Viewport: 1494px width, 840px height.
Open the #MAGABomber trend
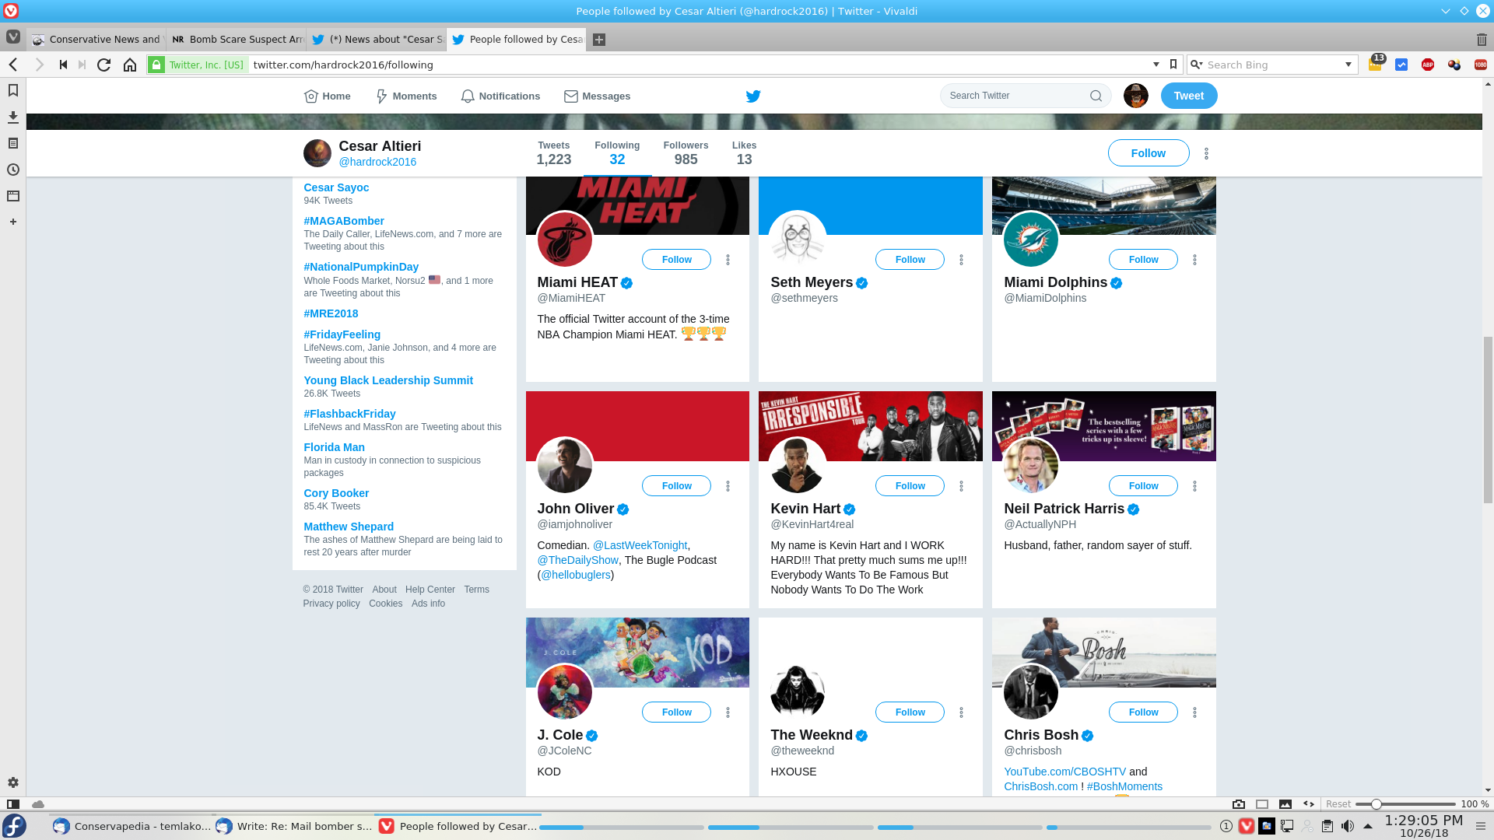tap(344, 221)
